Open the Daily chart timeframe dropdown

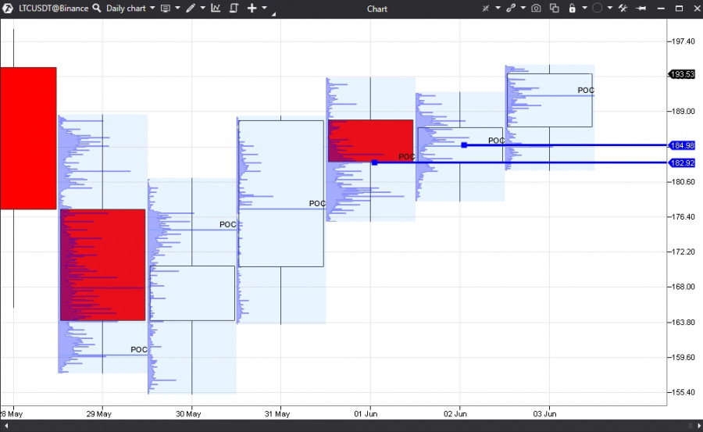130,8
